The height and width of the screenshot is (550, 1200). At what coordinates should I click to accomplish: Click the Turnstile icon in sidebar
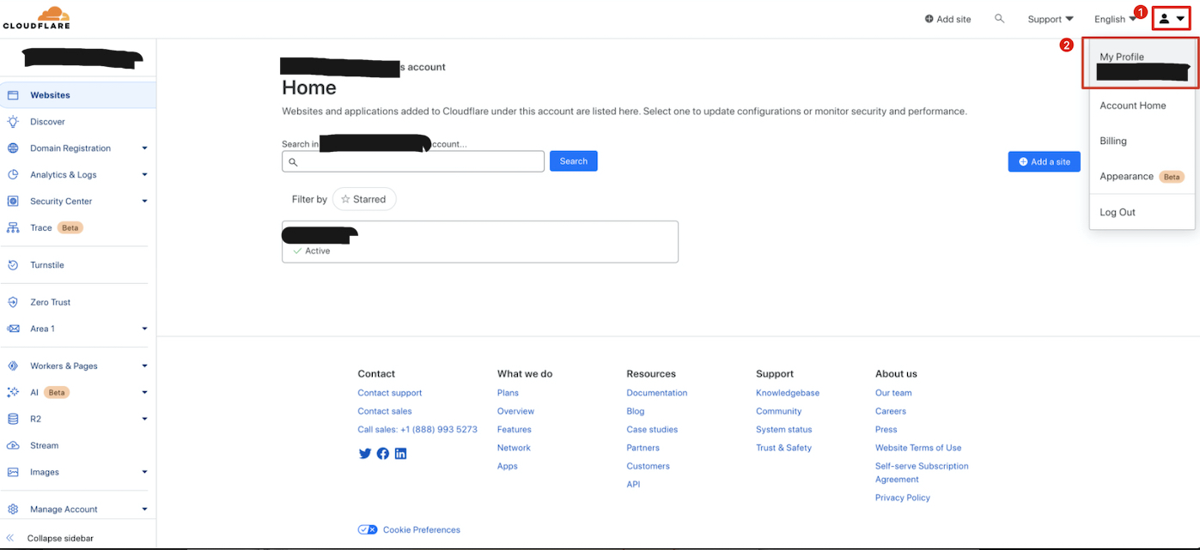[13, 265]
